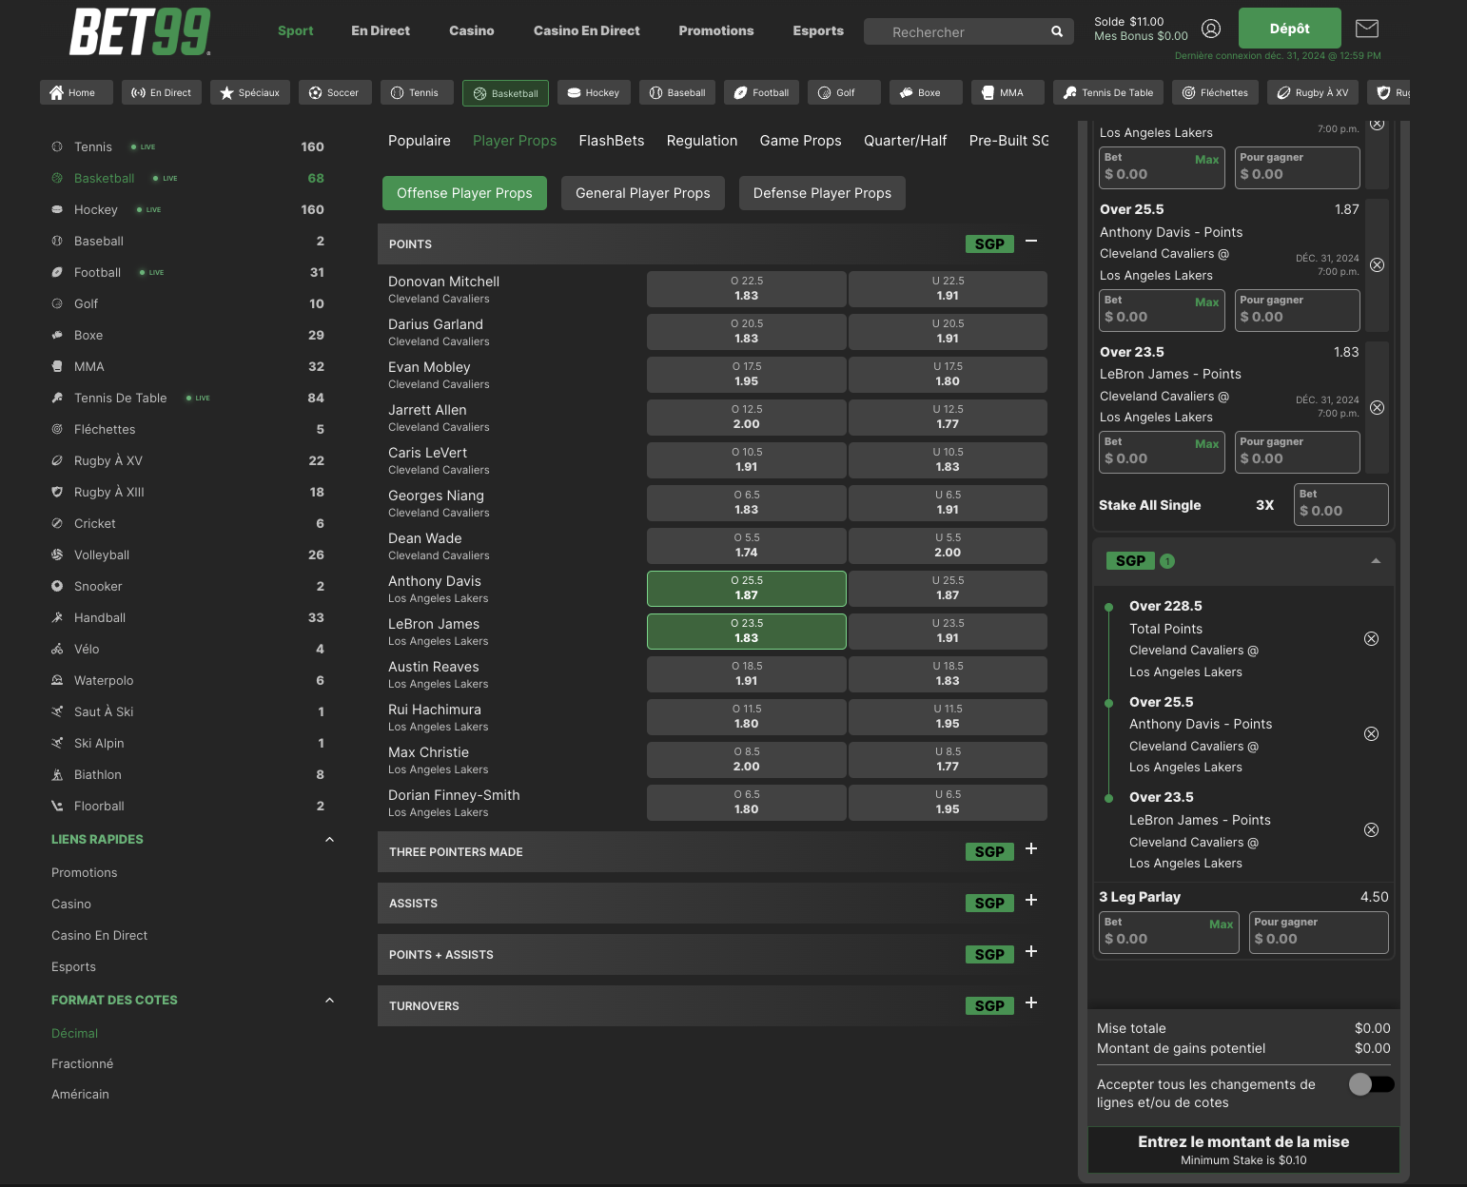
Task: Remove LeBron James leg from SGP parlay
Action: 1371,830
